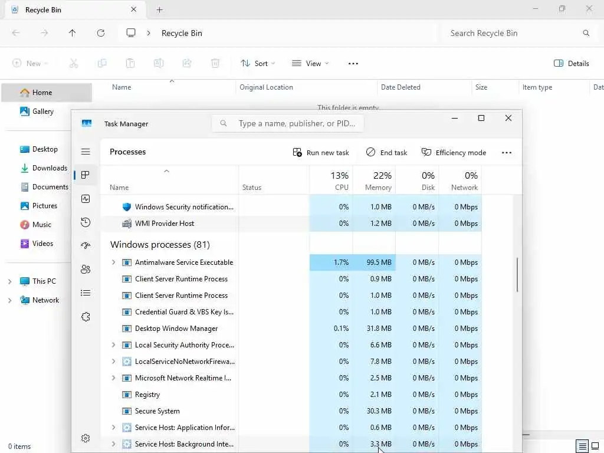Viewport: 604px width, 453px height.
Task: Sort processes by Disk column
Action: coord(417,180)
